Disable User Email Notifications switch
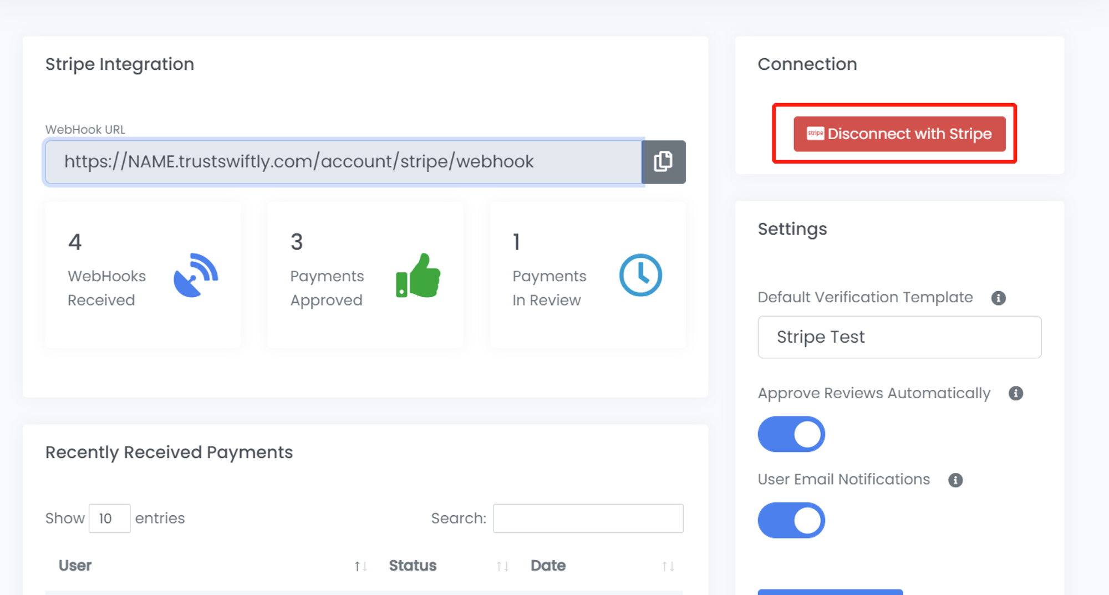This screenshot has width=1109, height=595. click(791, 520)
